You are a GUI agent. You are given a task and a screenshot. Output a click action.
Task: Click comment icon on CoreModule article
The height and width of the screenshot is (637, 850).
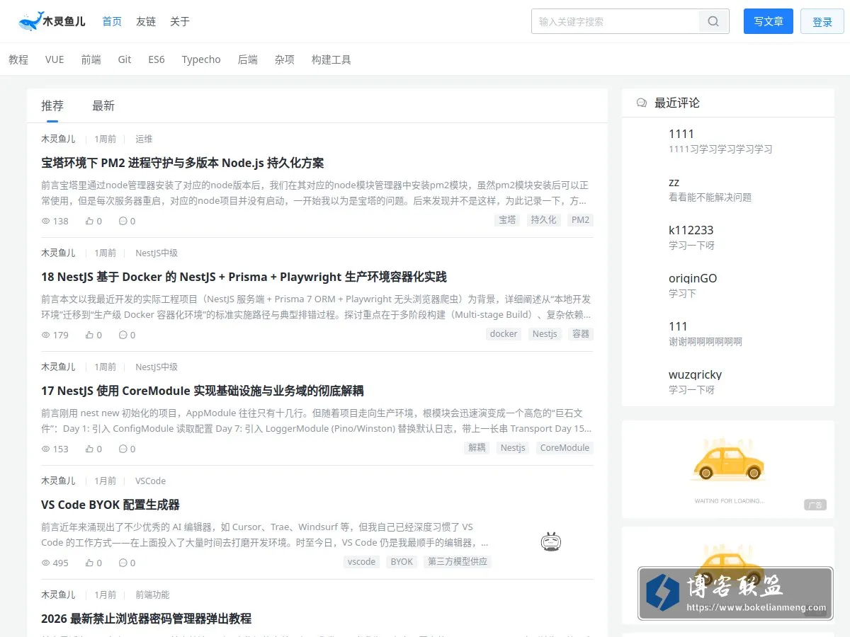[123, 449]
